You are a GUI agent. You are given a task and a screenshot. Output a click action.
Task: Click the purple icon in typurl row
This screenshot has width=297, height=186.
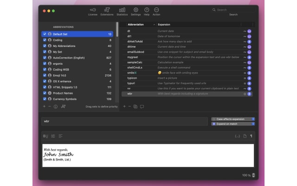249,83
